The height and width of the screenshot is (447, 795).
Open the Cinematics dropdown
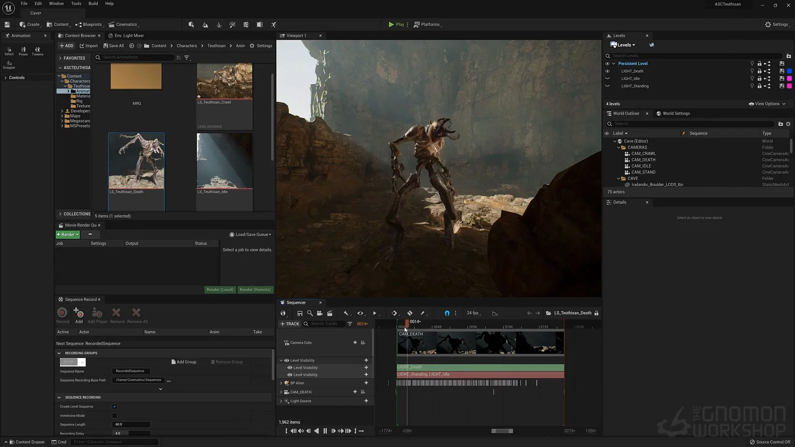coord(123,24)
